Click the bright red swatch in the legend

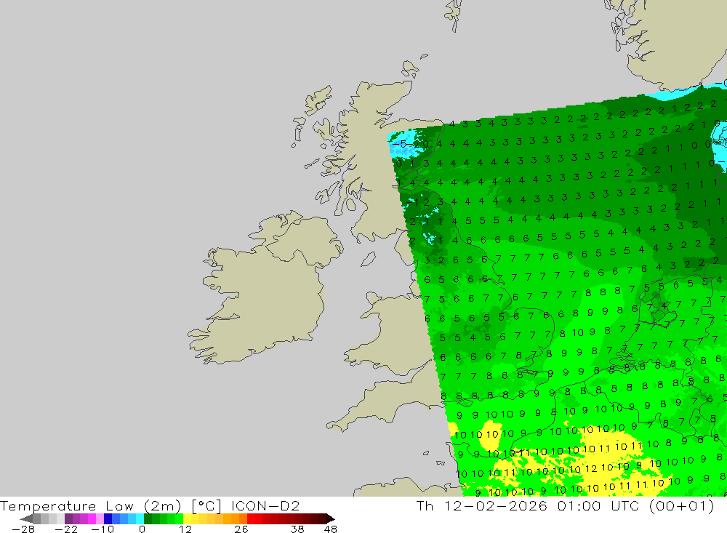251,518
